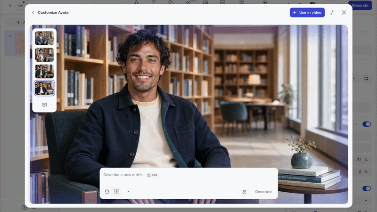
Task: Toggle the upper blue switch on right
Action: [367, 124]
